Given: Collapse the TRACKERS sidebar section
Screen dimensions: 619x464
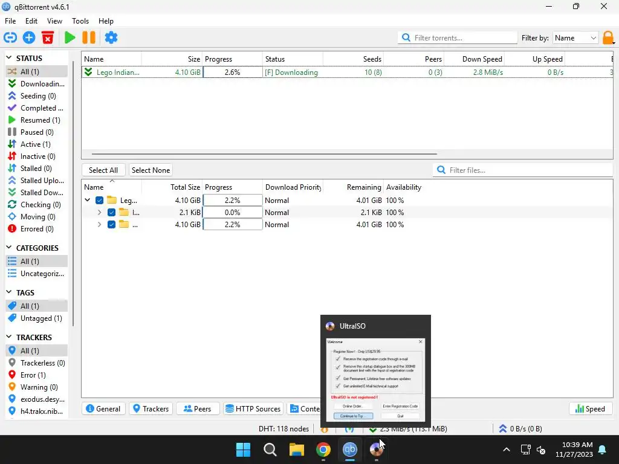Looking at the screenshot, I should tap(9, 337).
